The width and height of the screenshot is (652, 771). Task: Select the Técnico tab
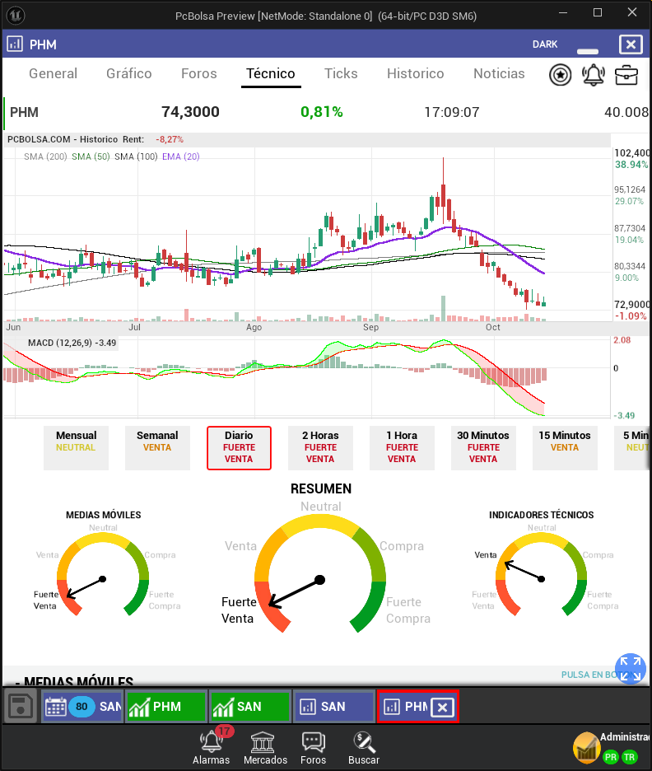tap(271, 74)
